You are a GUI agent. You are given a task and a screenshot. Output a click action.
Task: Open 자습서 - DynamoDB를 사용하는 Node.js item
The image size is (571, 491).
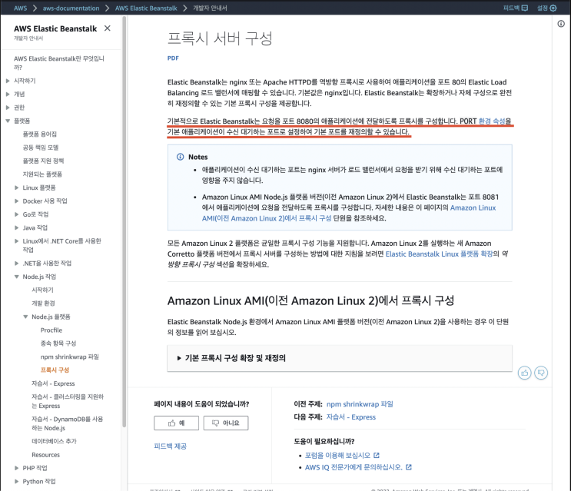(x=68, y=423)
